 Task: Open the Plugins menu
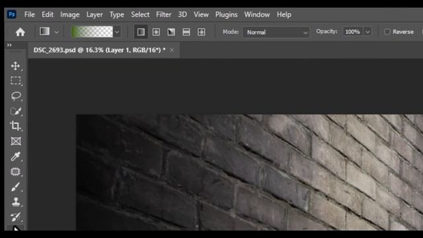click(226, 15)
